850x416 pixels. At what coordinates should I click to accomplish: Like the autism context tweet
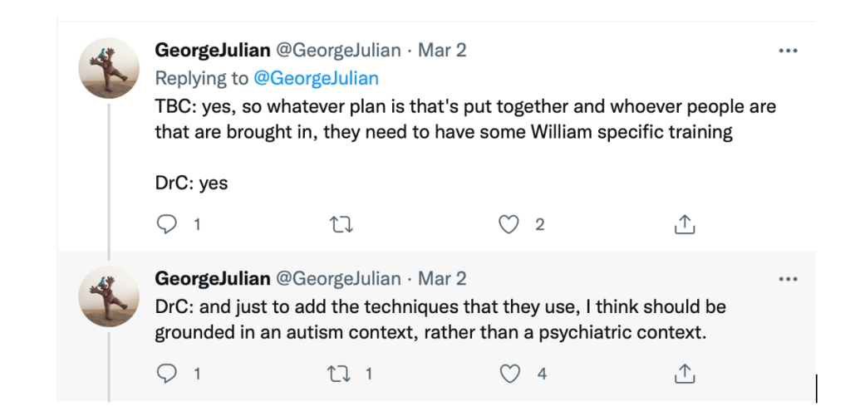click(510, 374)
